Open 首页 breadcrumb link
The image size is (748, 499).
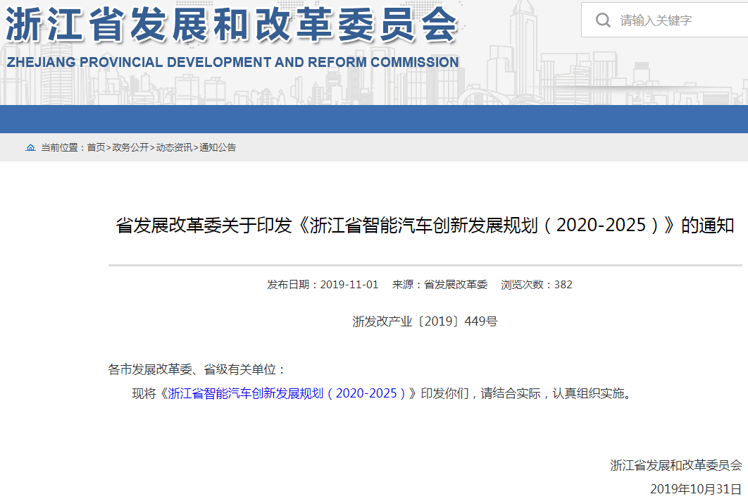[96, 147]
